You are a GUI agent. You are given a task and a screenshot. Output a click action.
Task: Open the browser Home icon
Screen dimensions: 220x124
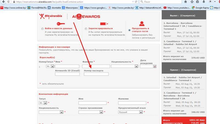[x=185, y=2]
